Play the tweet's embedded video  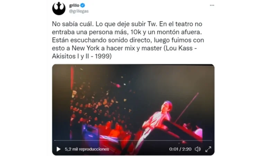(59, 149)
